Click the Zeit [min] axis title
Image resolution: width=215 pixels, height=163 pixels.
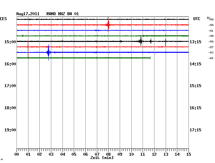pos(102,158)
